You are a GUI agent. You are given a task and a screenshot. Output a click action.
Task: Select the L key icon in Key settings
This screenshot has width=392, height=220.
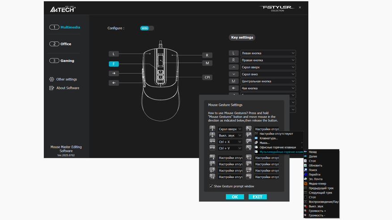coord(233,53)
